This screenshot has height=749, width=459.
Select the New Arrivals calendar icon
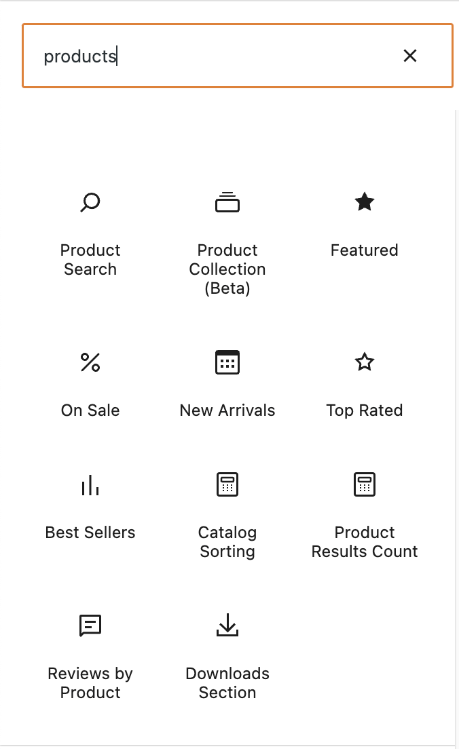(x=227, y=362)
